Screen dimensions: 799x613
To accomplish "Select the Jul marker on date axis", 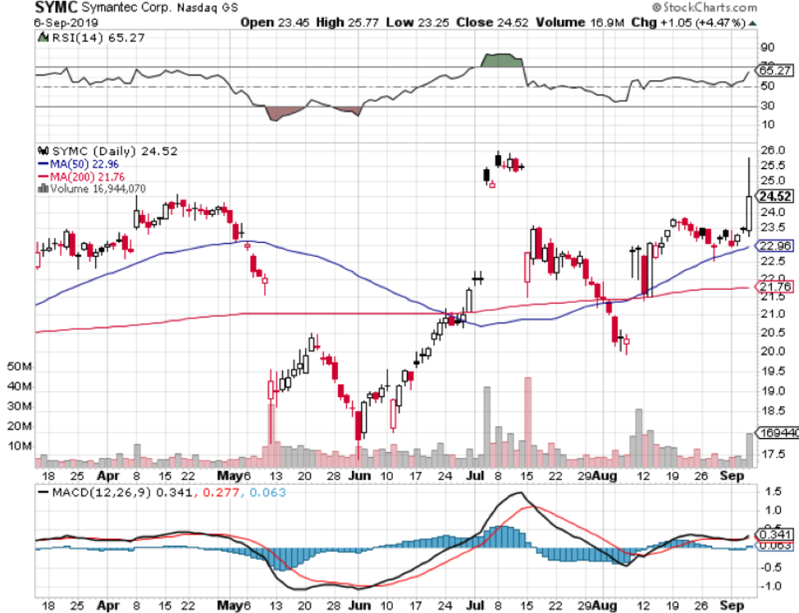I will pyautogui.click(x=476, y=475).
